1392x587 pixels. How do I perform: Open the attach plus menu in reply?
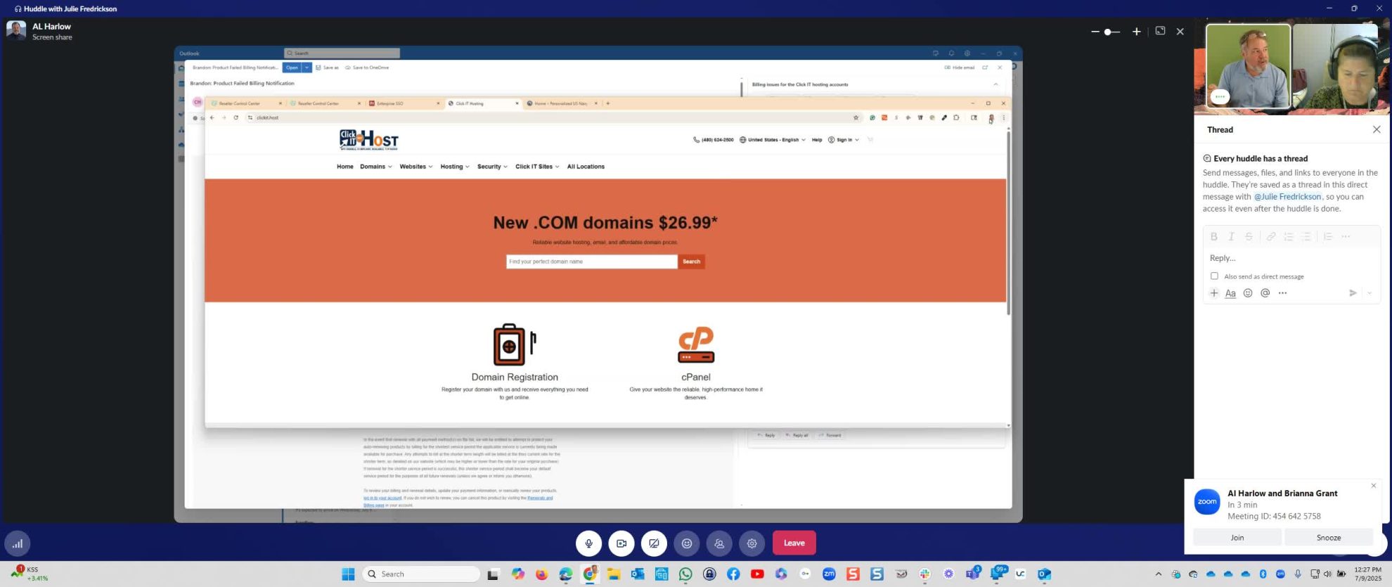point(1214,293)
